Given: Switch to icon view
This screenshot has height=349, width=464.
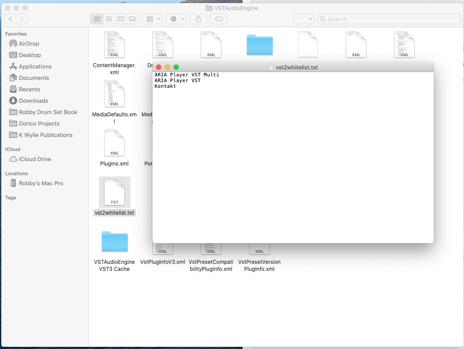Looking at the screenshot, I should (x=97, y=19).
